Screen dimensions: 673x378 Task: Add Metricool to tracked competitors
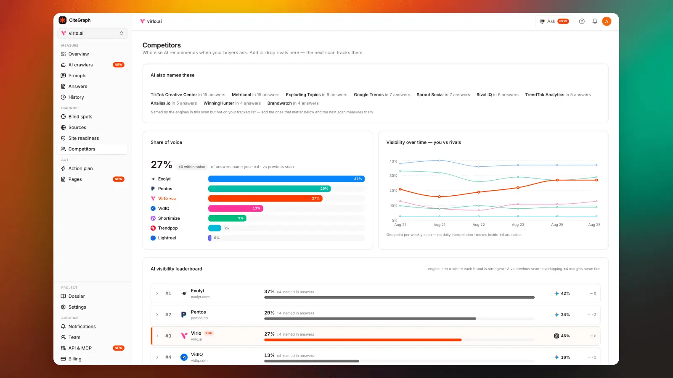coord(256,95)
